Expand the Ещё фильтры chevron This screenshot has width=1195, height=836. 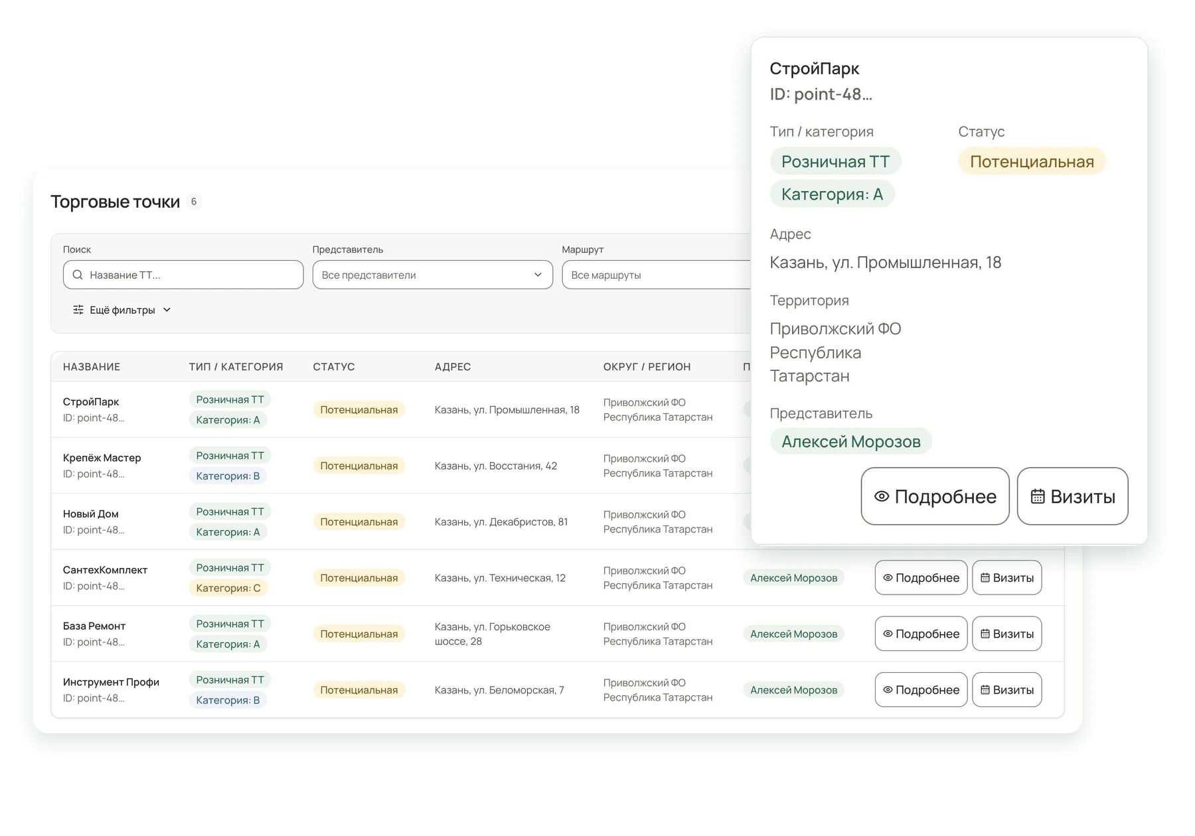click(x=167, y=310)
